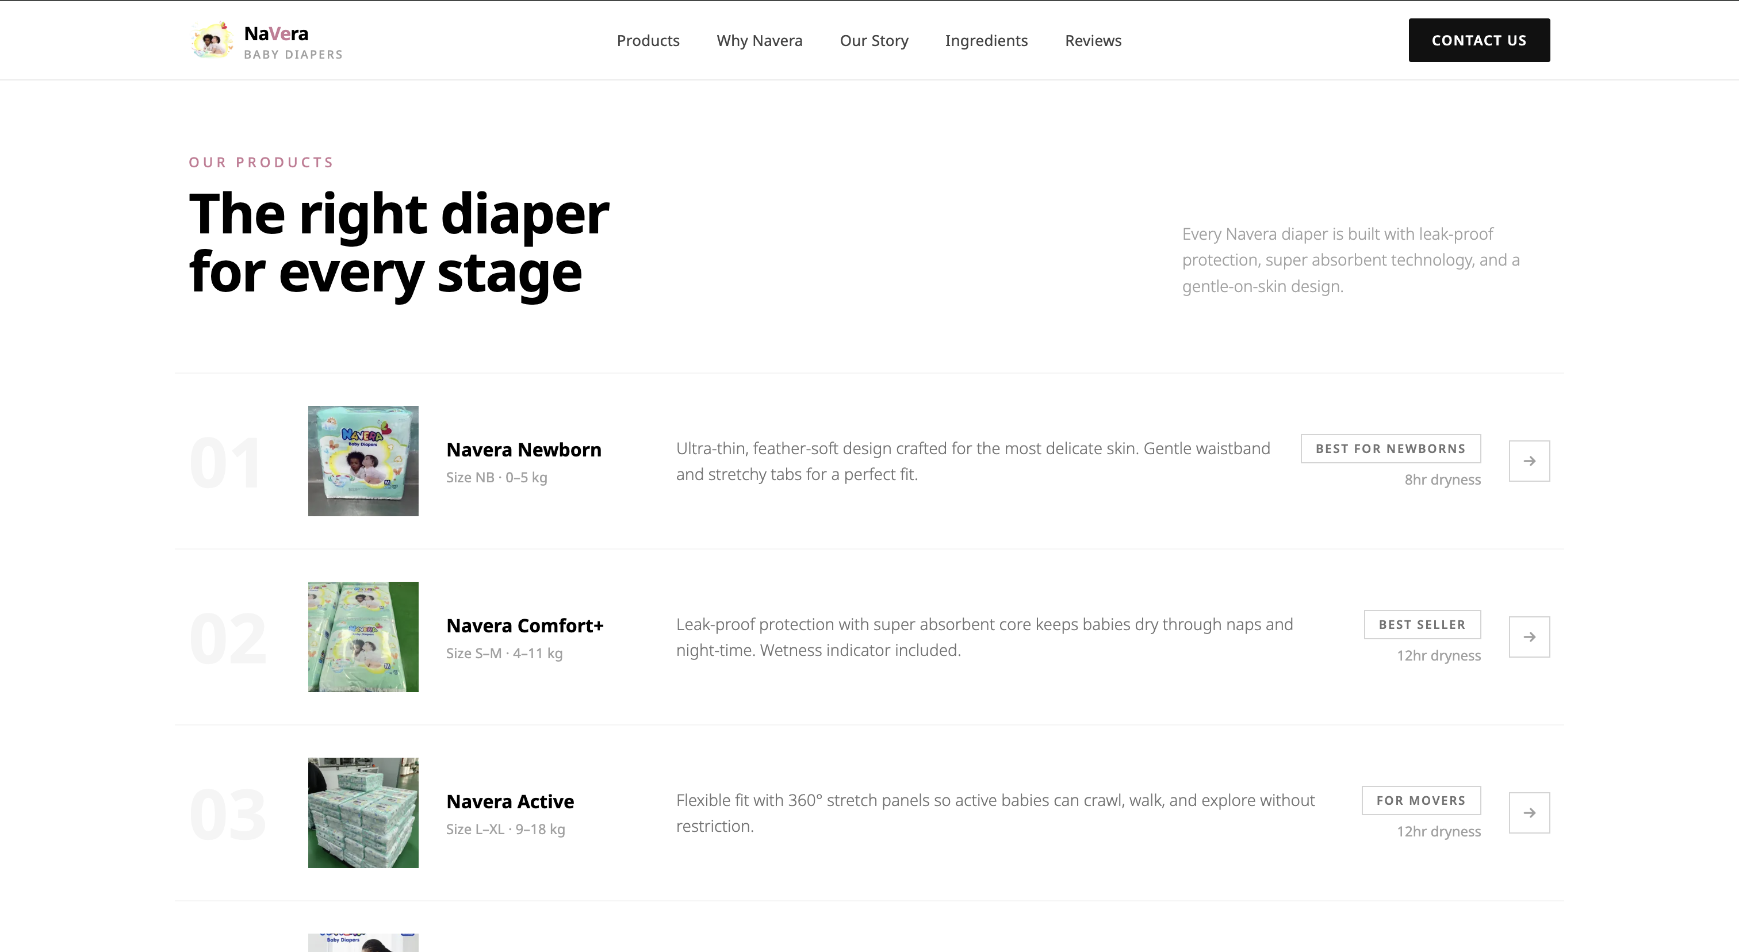1739x952 pixels.
Task: Open Navera Active arrow button
Action: [x=1529, y=813]
